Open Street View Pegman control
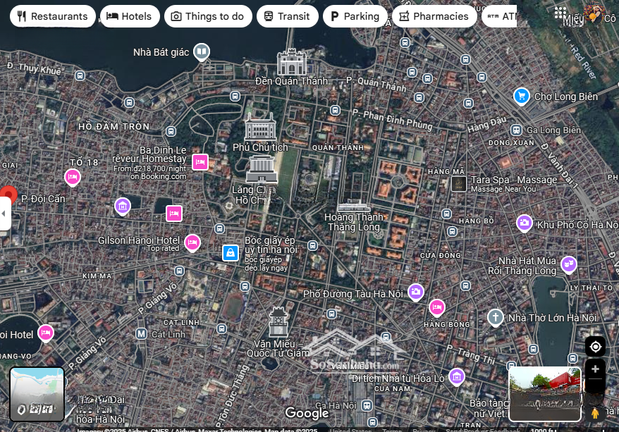This screenshot has width=619, height=432. [595, 413]
